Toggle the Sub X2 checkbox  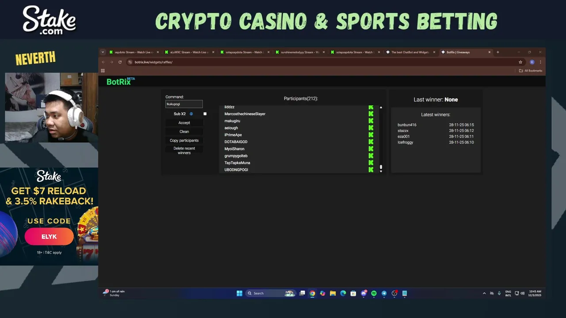click(x=205, y=114)
